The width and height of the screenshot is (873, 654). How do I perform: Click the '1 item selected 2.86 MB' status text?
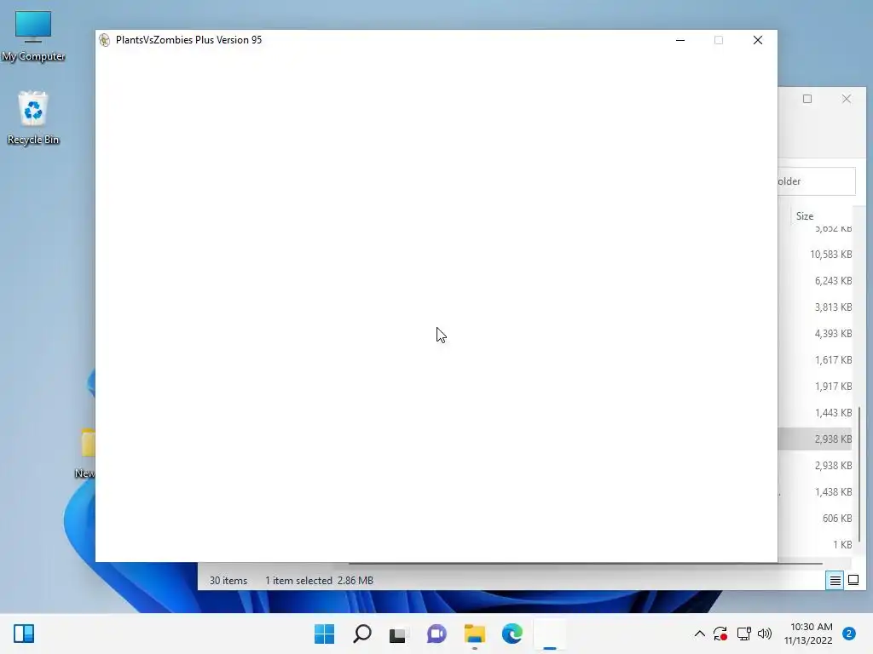(x=319, y=581)
